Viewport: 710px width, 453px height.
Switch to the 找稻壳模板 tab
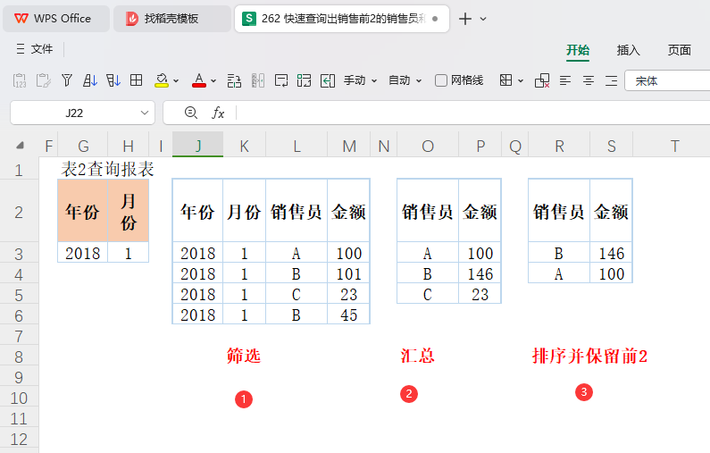(x=172, y=19)
